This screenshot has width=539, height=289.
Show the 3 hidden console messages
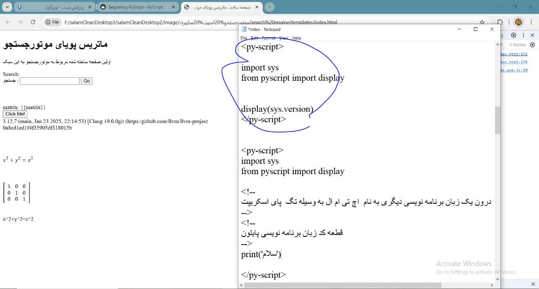517,44
